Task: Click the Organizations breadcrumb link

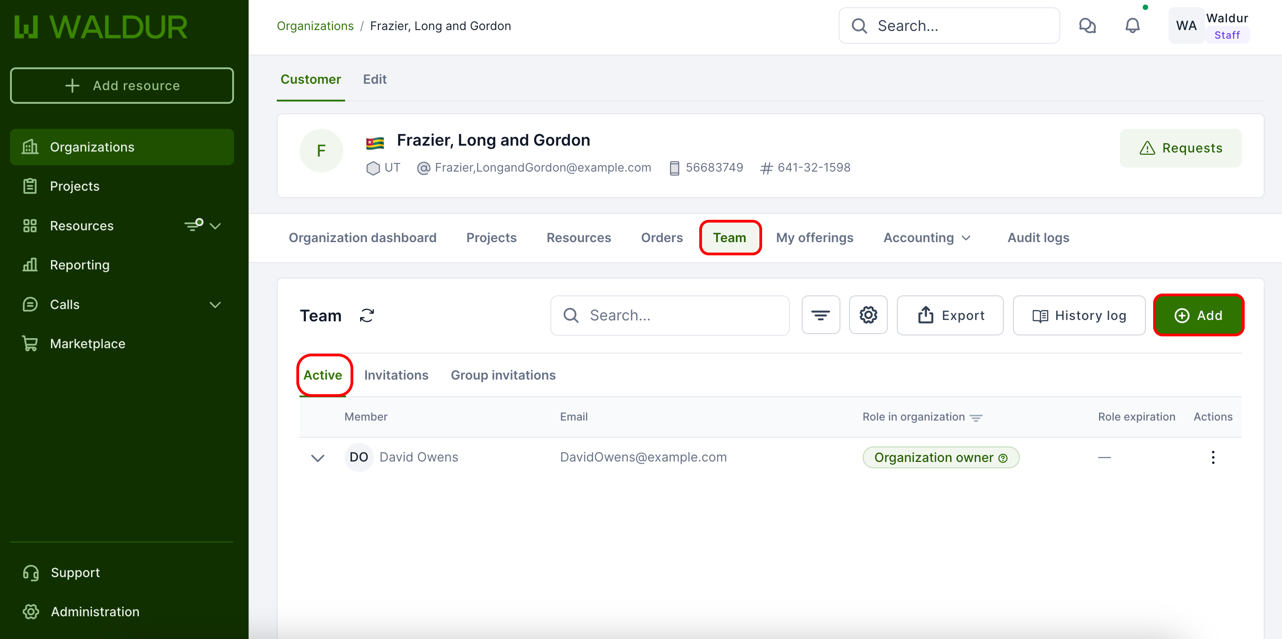Action: (x=315, y=26)
